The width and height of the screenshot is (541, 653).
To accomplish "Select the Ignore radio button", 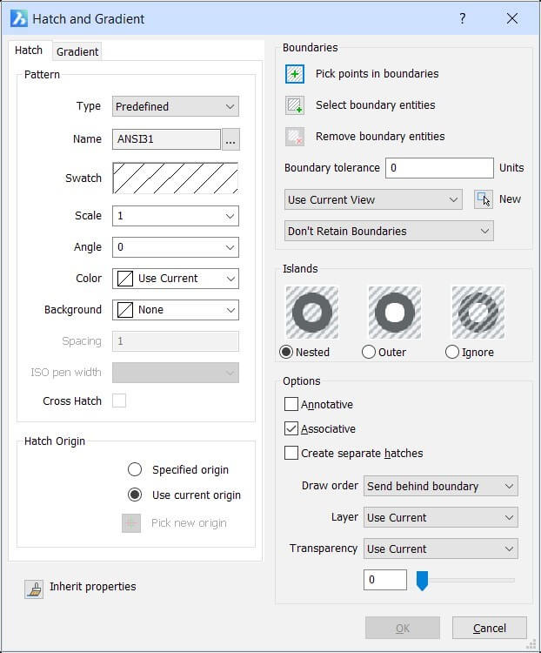I will coord(452,352).
